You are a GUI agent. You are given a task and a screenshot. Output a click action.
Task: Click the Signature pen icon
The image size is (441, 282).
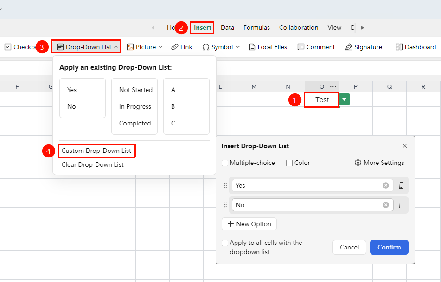tap(349, 47)
